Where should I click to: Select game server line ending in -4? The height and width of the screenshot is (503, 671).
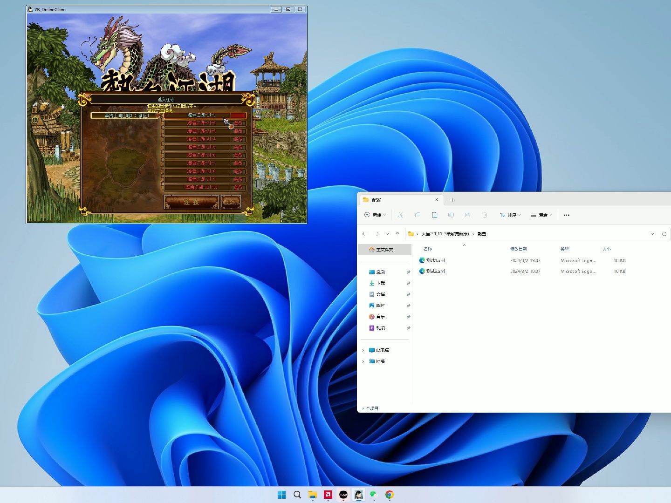205,139
